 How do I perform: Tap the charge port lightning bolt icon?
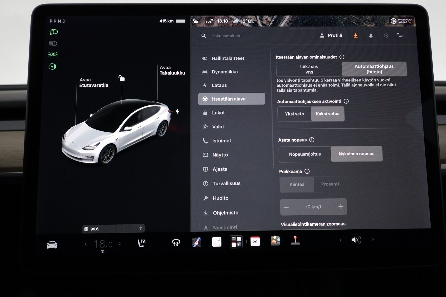pyautogui.click(x=178, y=111)
